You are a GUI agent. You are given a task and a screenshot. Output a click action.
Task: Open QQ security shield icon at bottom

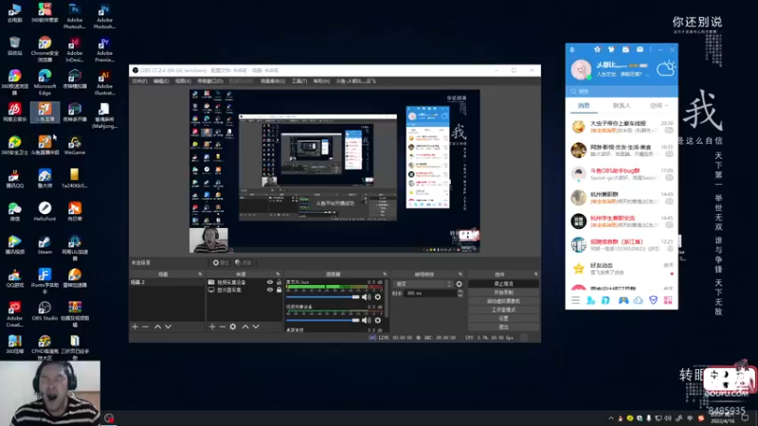point(653,300)
